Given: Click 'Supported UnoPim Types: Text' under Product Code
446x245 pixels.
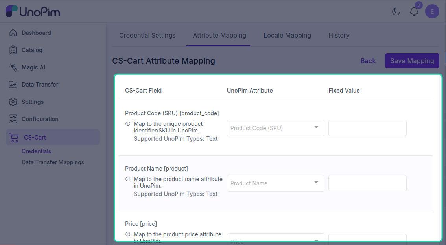Looking at the screenshot, I should pos(175,139).
